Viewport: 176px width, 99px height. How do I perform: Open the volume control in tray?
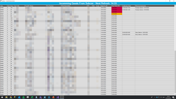point(161,97)
